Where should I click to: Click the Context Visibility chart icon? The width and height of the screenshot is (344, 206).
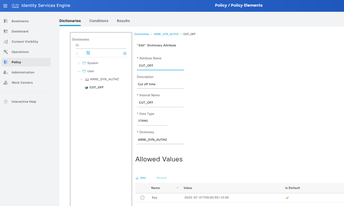coord(6,42)
